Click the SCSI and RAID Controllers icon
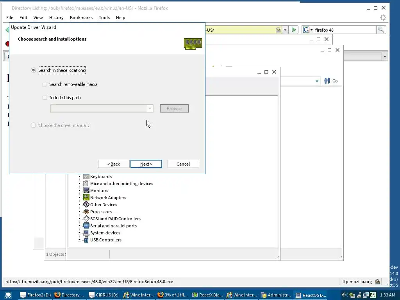Image resolution: width=400 pixels, height=300 pixels. (86, 218)
